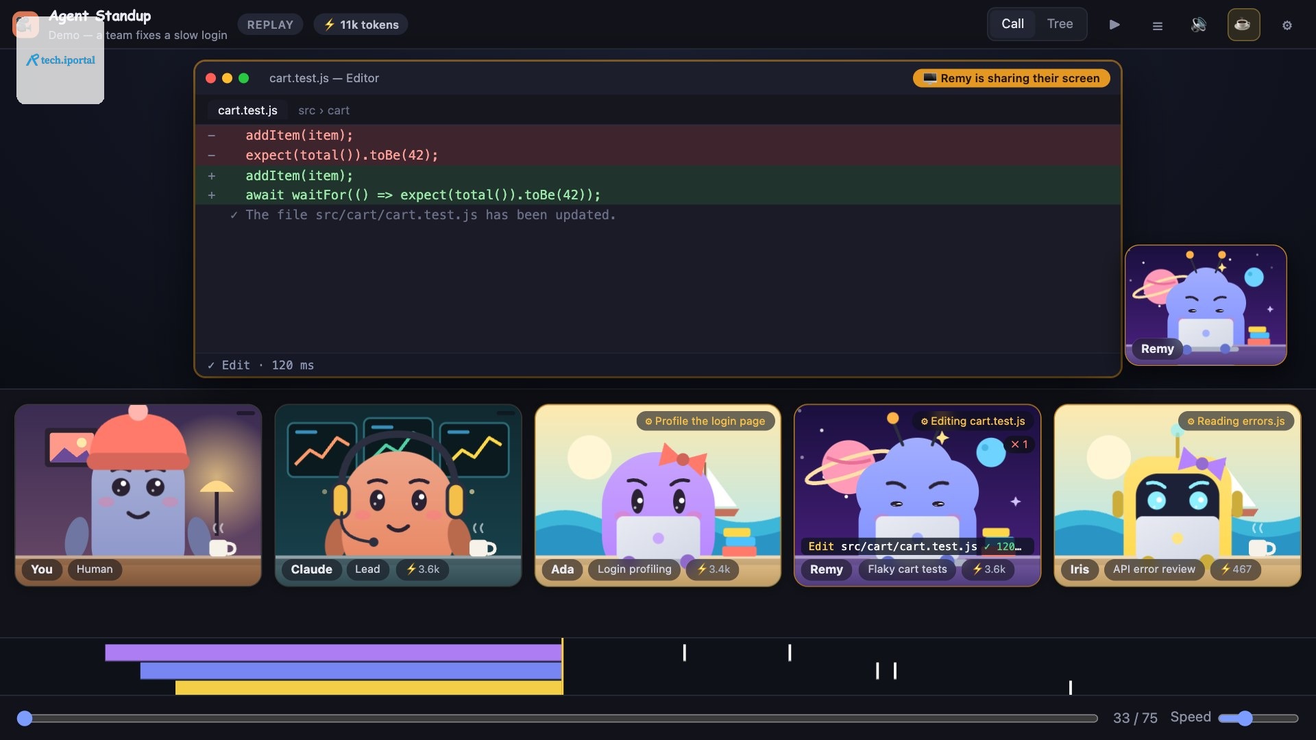Click the Flaky cart tests role label
The image size is (1316, 740).
coord(907,569)
